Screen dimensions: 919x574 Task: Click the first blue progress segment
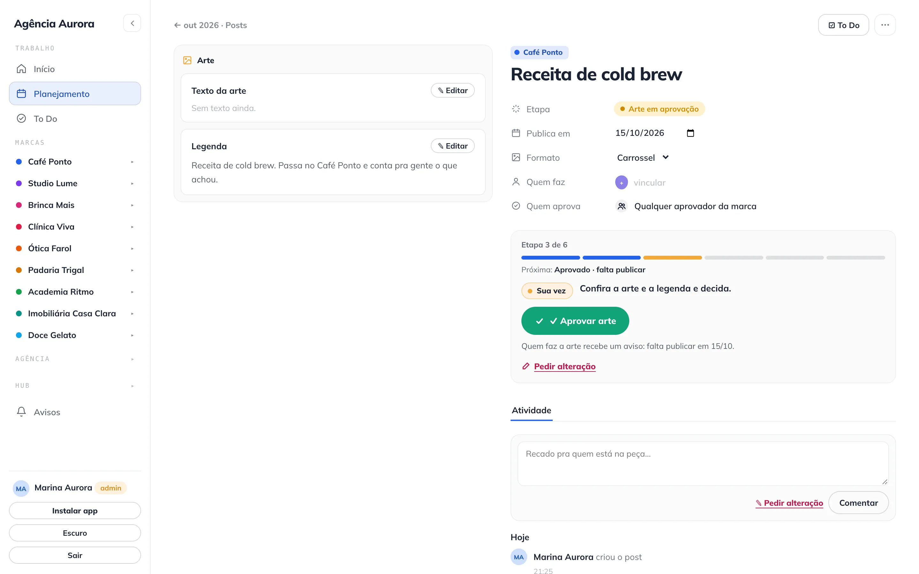pos(550,258)
